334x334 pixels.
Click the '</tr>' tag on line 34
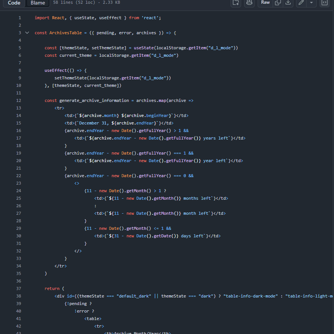[x=61, y=266]
